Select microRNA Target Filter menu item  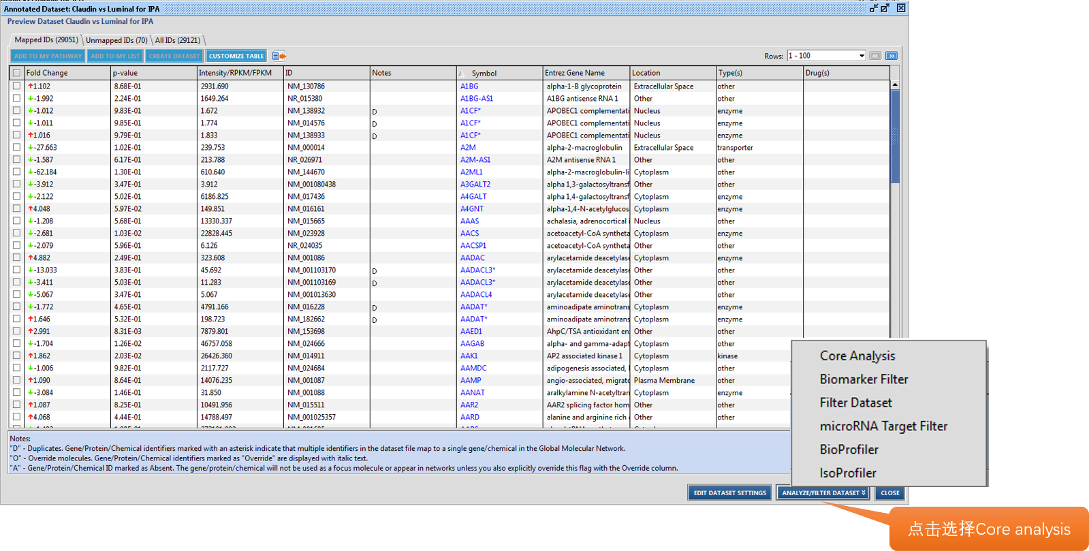[883, 426]
